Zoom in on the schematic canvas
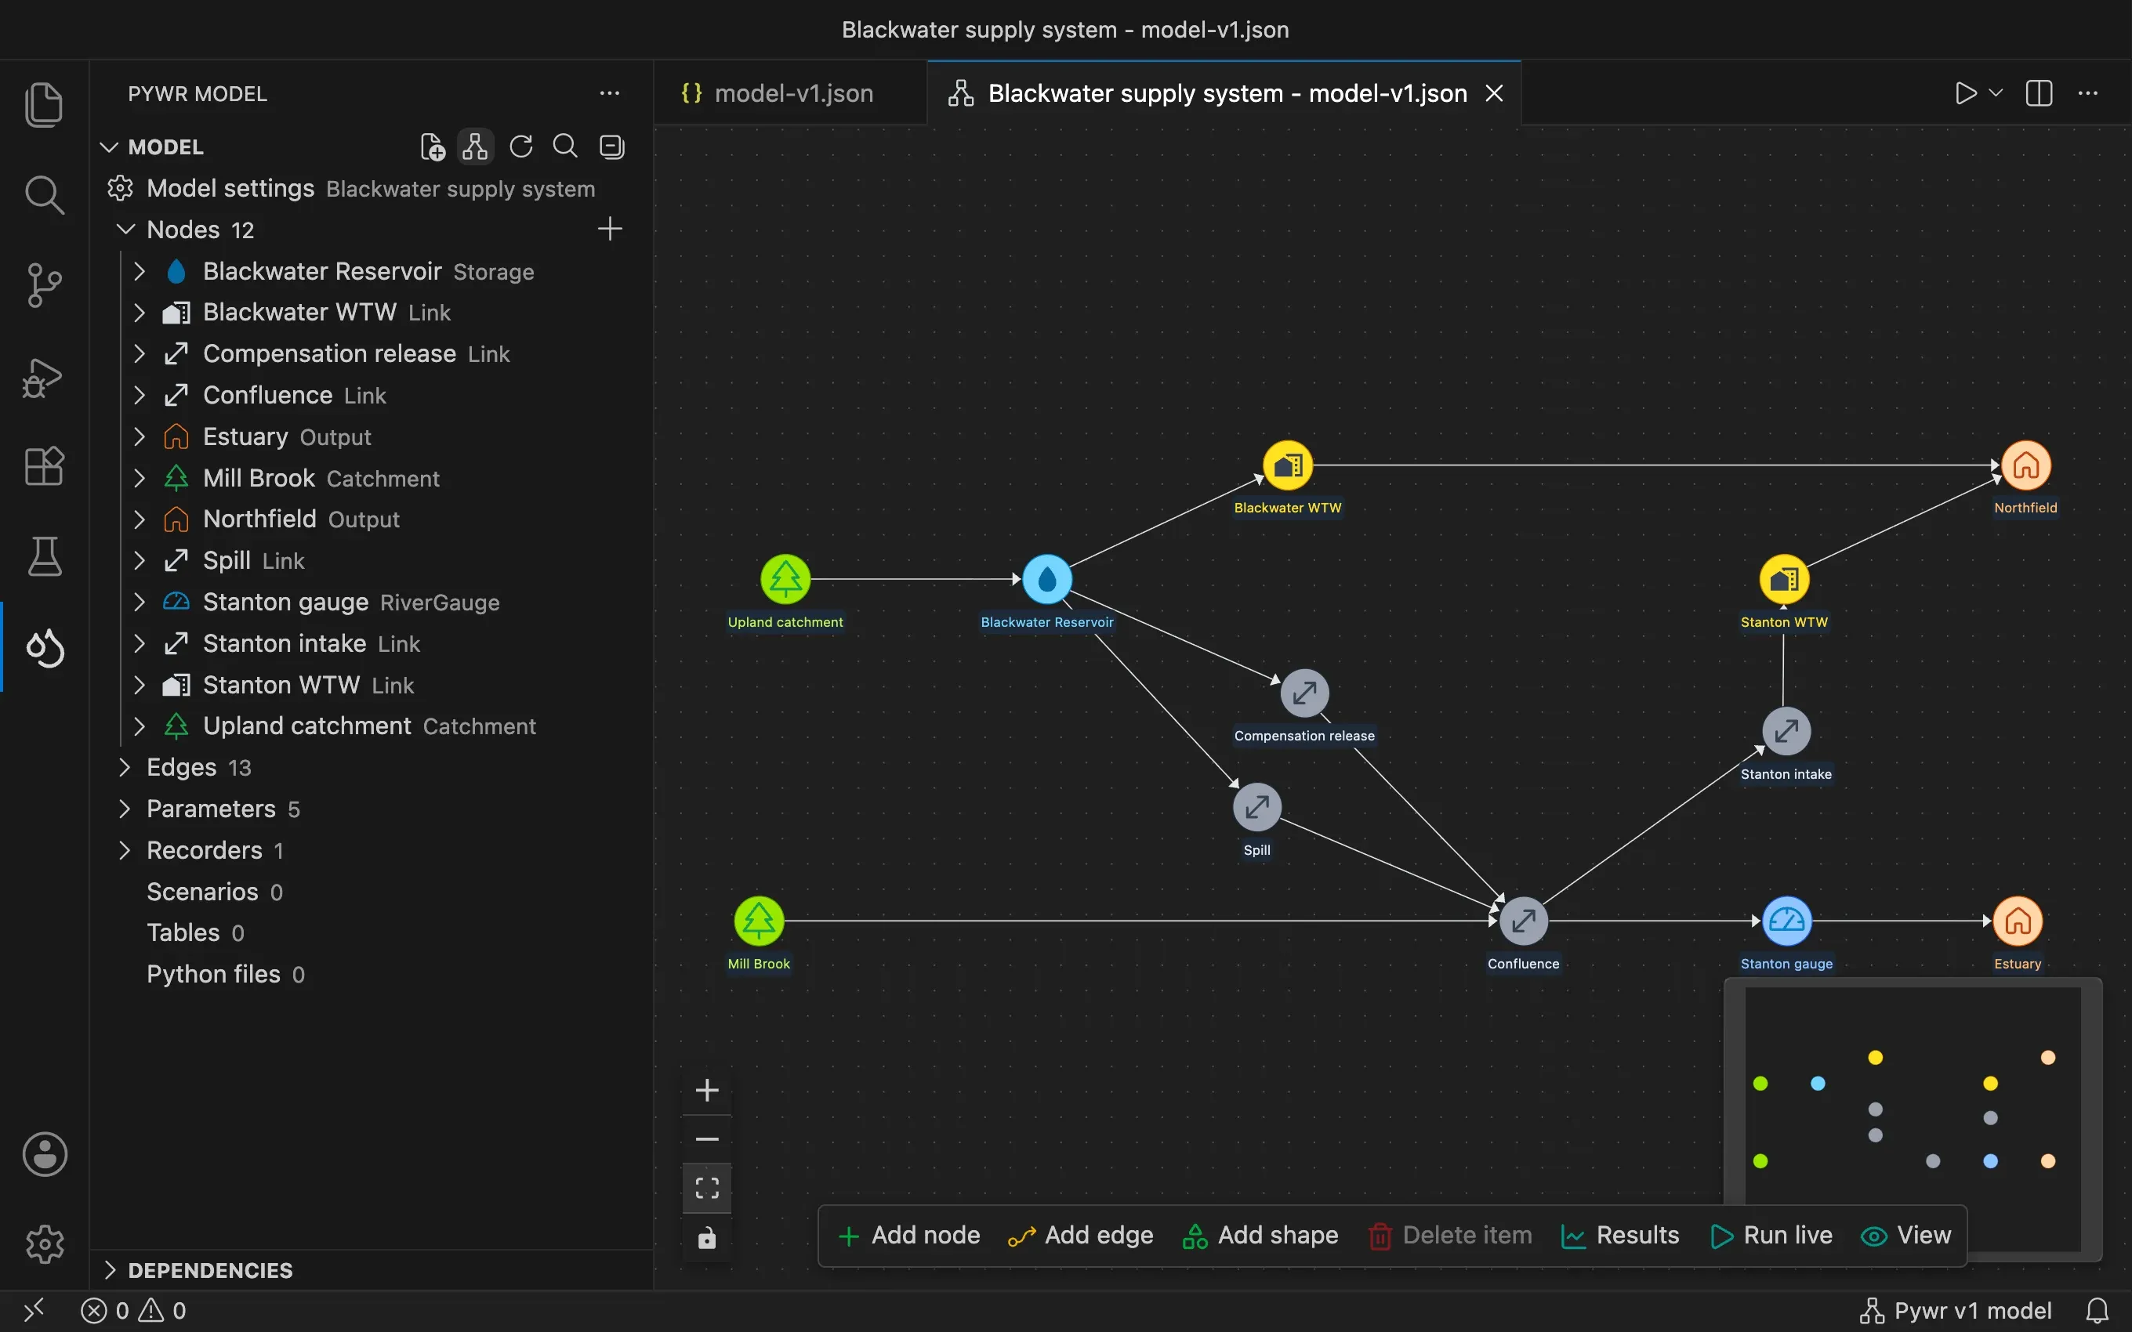 (706, 1091)
